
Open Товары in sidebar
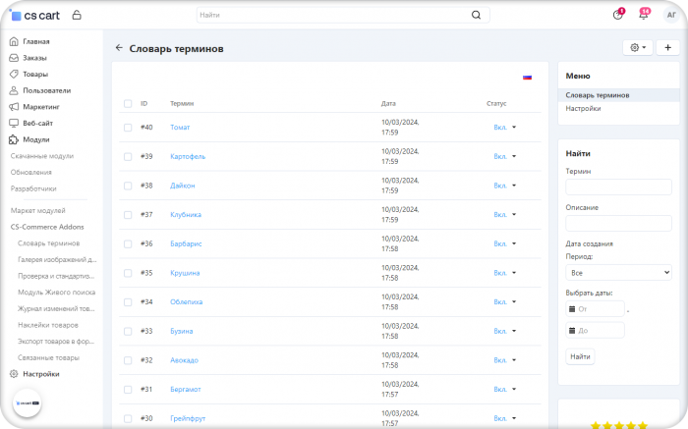coord(35,74)
